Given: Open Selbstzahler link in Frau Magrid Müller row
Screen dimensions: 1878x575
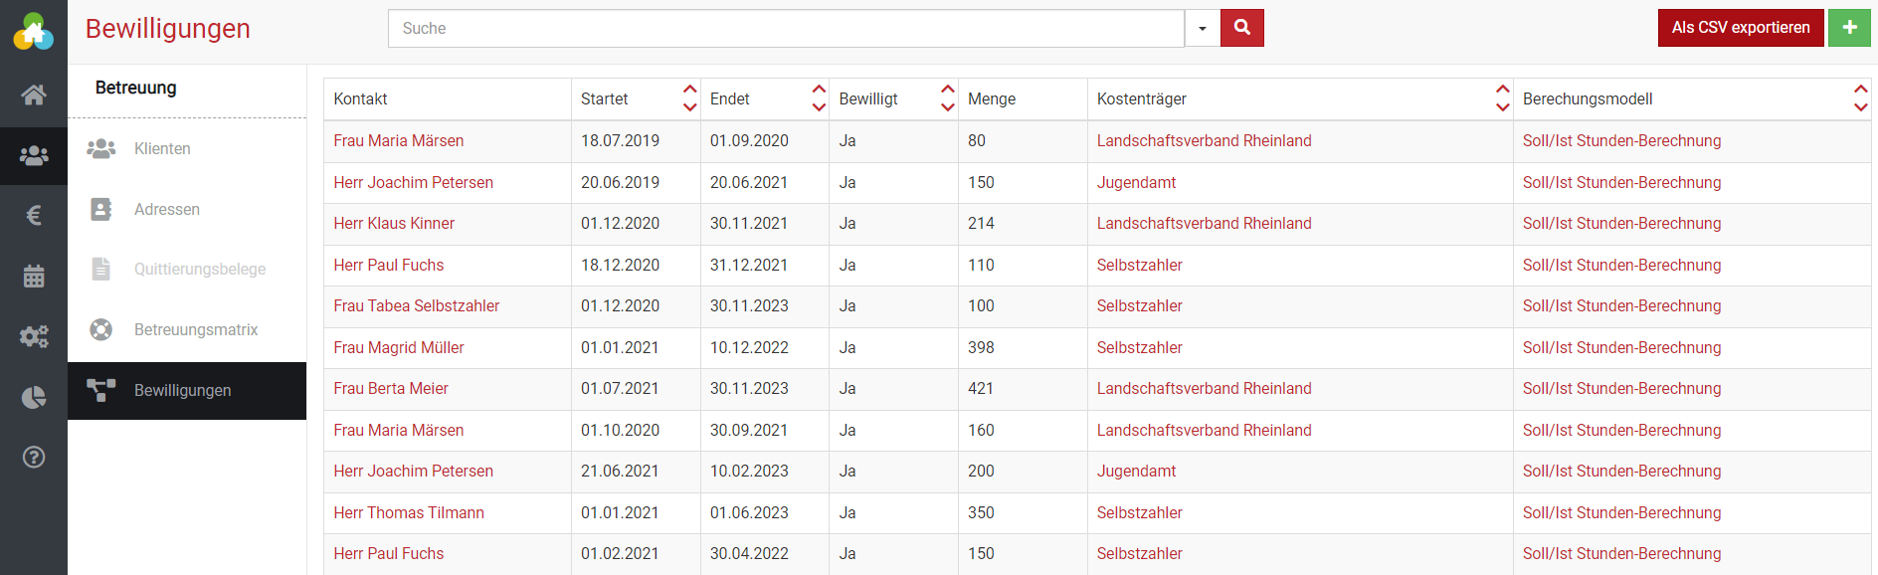Looking at the screenshot, I should (1139, 348).
